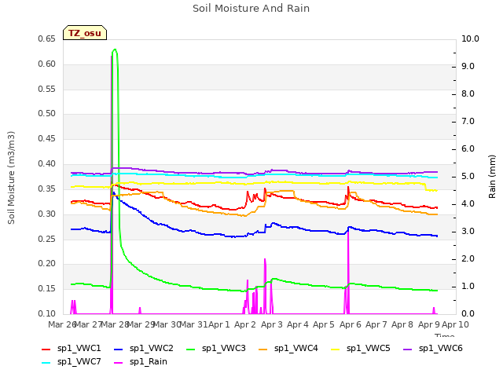503x377 pixels.
Task: Click the Apr 10 x-axis tick label
Action: (x=456, y=324)
